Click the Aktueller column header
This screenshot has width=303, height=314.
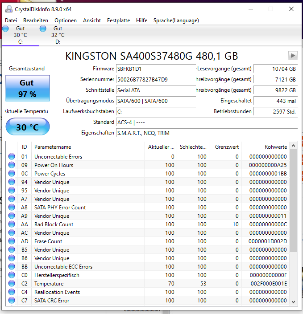(x=161, y=147)
